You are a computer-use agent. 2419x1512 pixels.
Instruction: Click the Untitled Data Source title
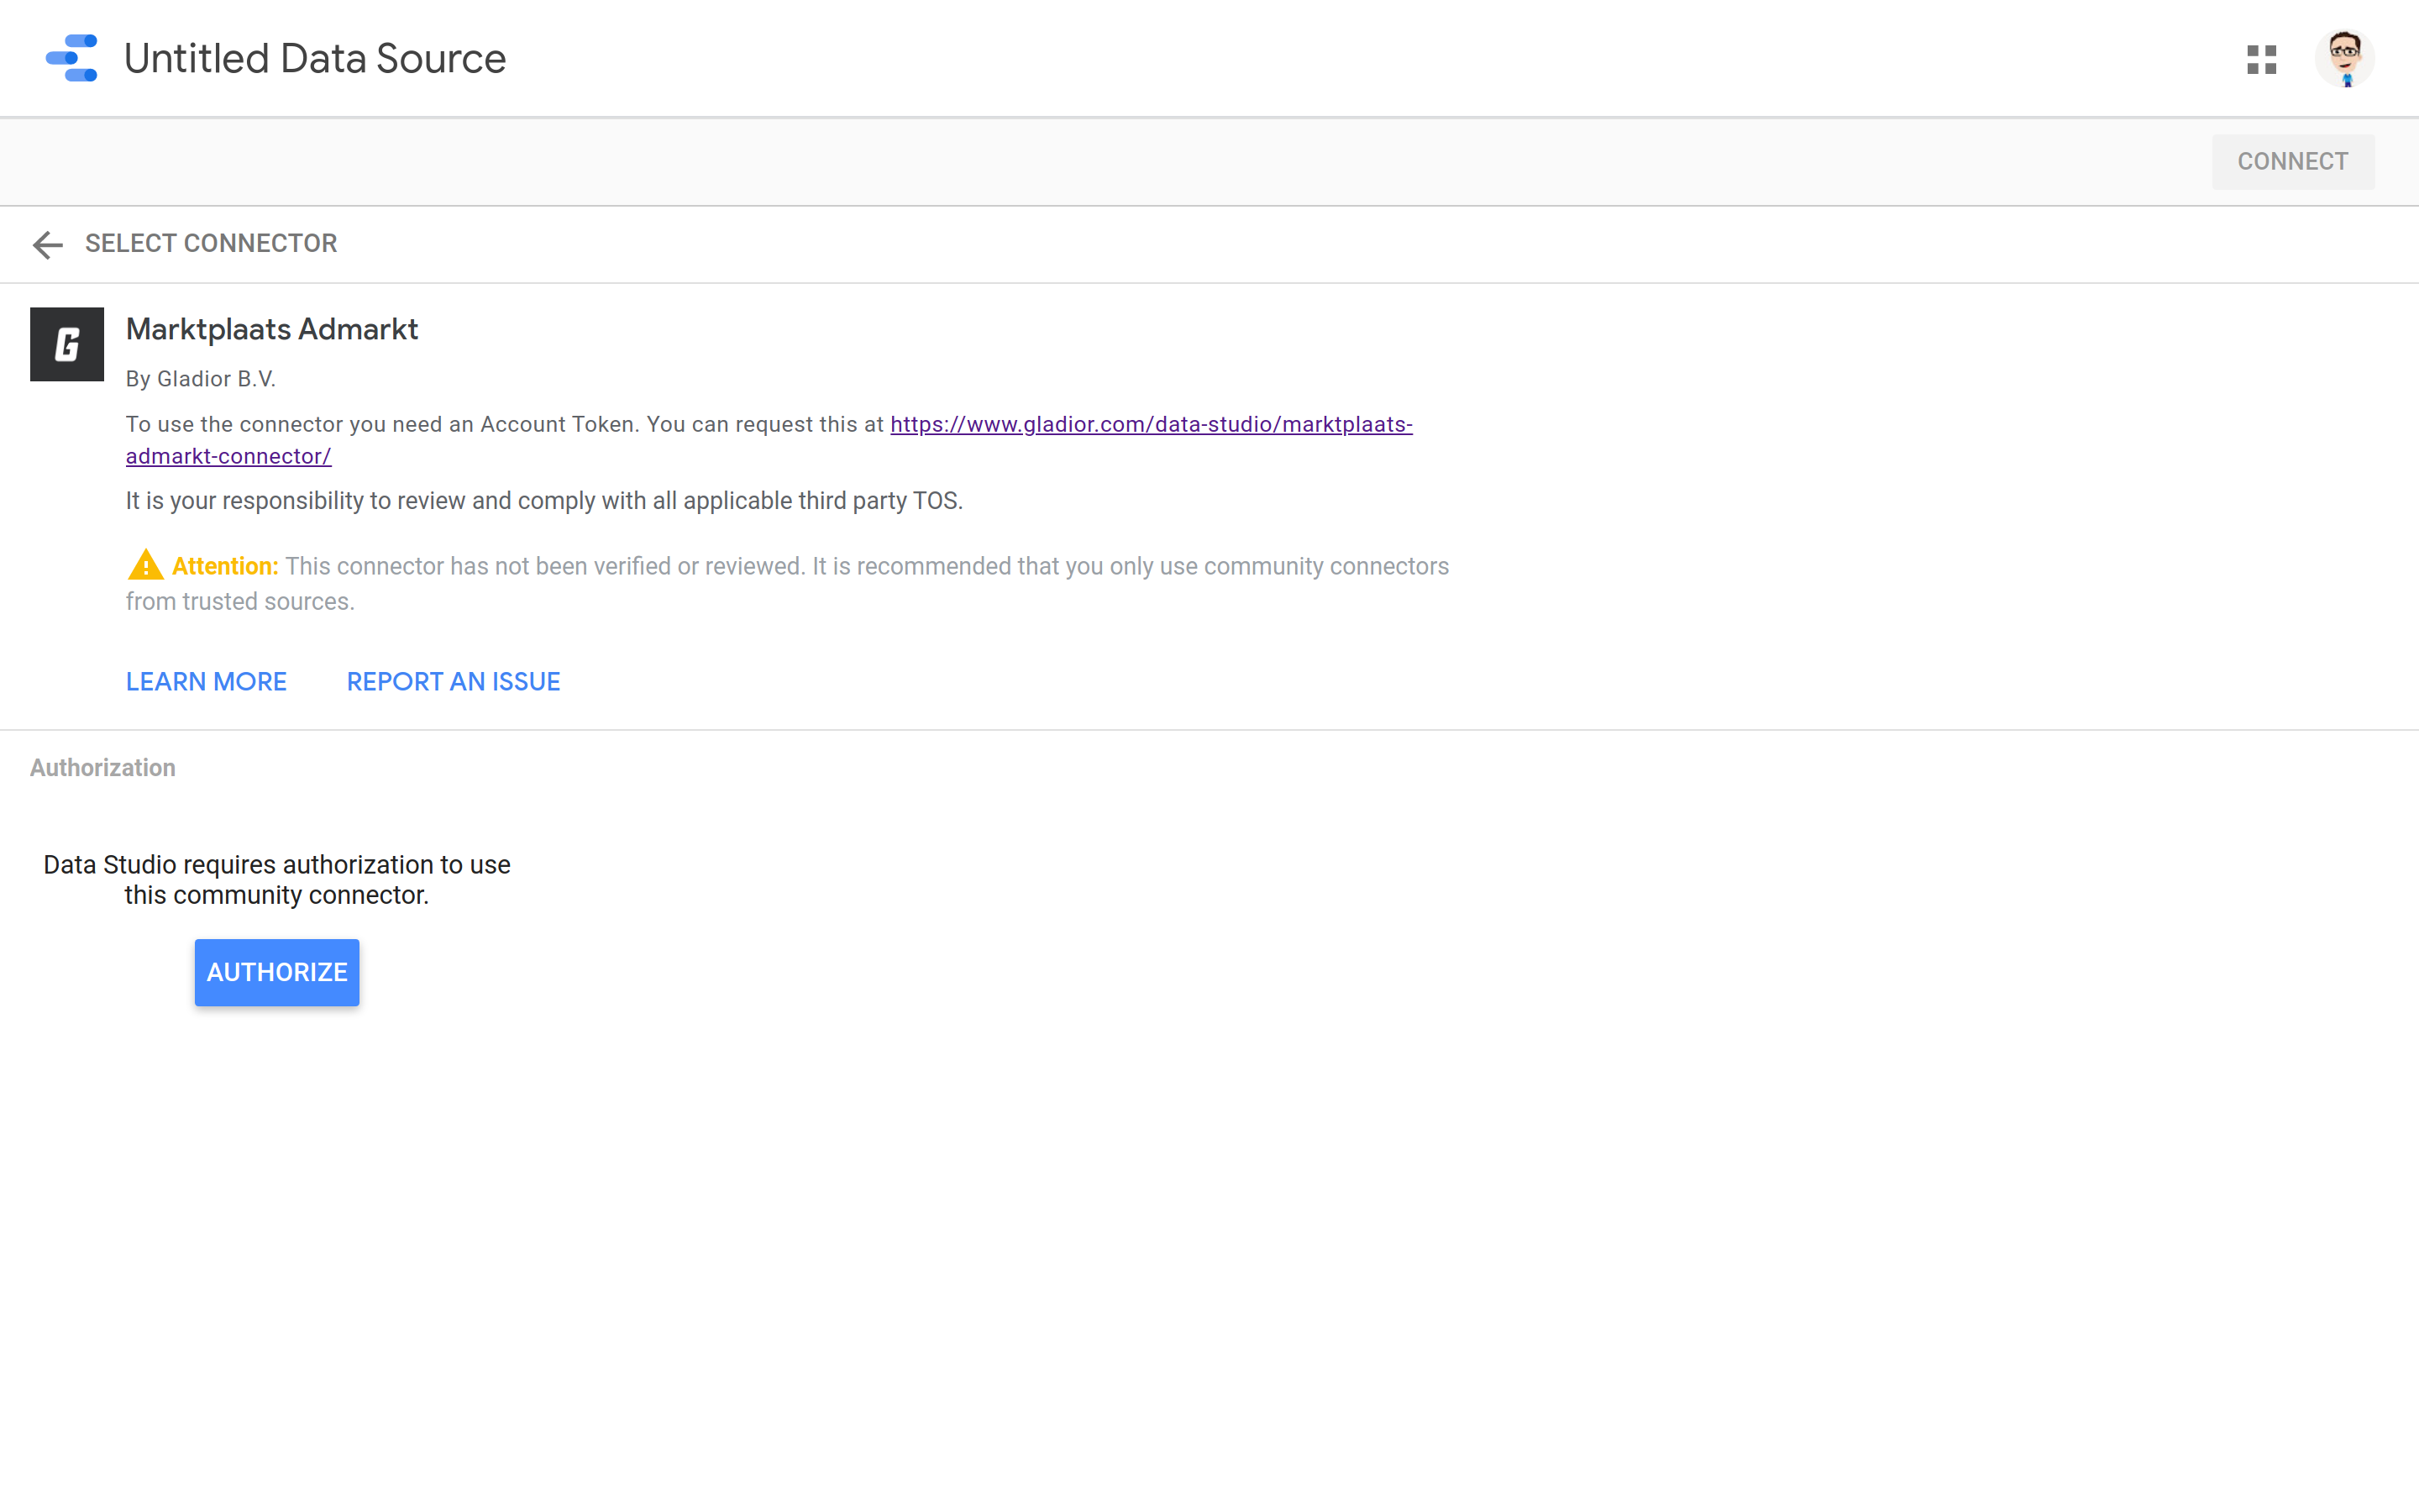click(315, 59)
